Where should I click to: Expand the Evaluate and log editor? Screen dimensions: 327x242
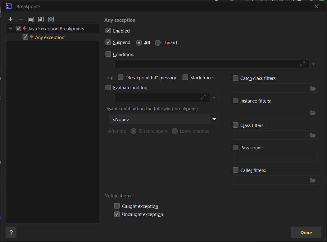[x=203, y=97]
